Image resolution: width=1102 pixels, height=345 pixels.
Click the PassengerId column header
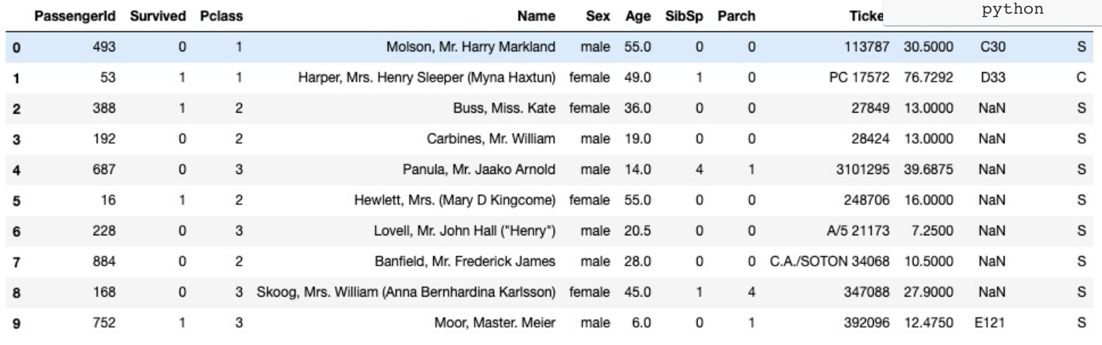click(x=74, y=16)
